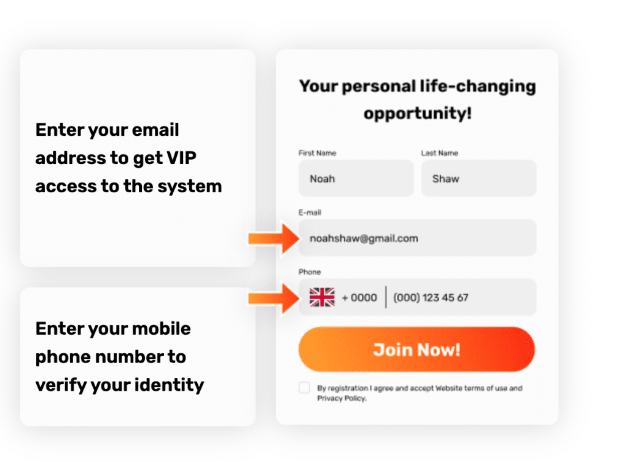Click the Phone label above the field
The image size is (629, 462).
310,272
